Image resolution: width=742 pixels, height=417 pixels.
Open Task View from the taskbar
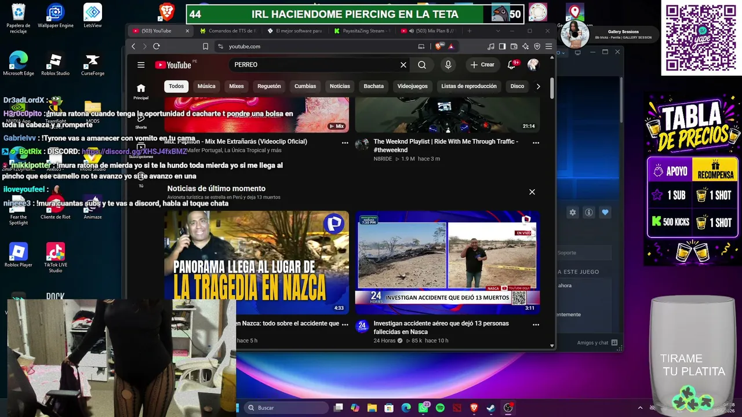point(339,408)
